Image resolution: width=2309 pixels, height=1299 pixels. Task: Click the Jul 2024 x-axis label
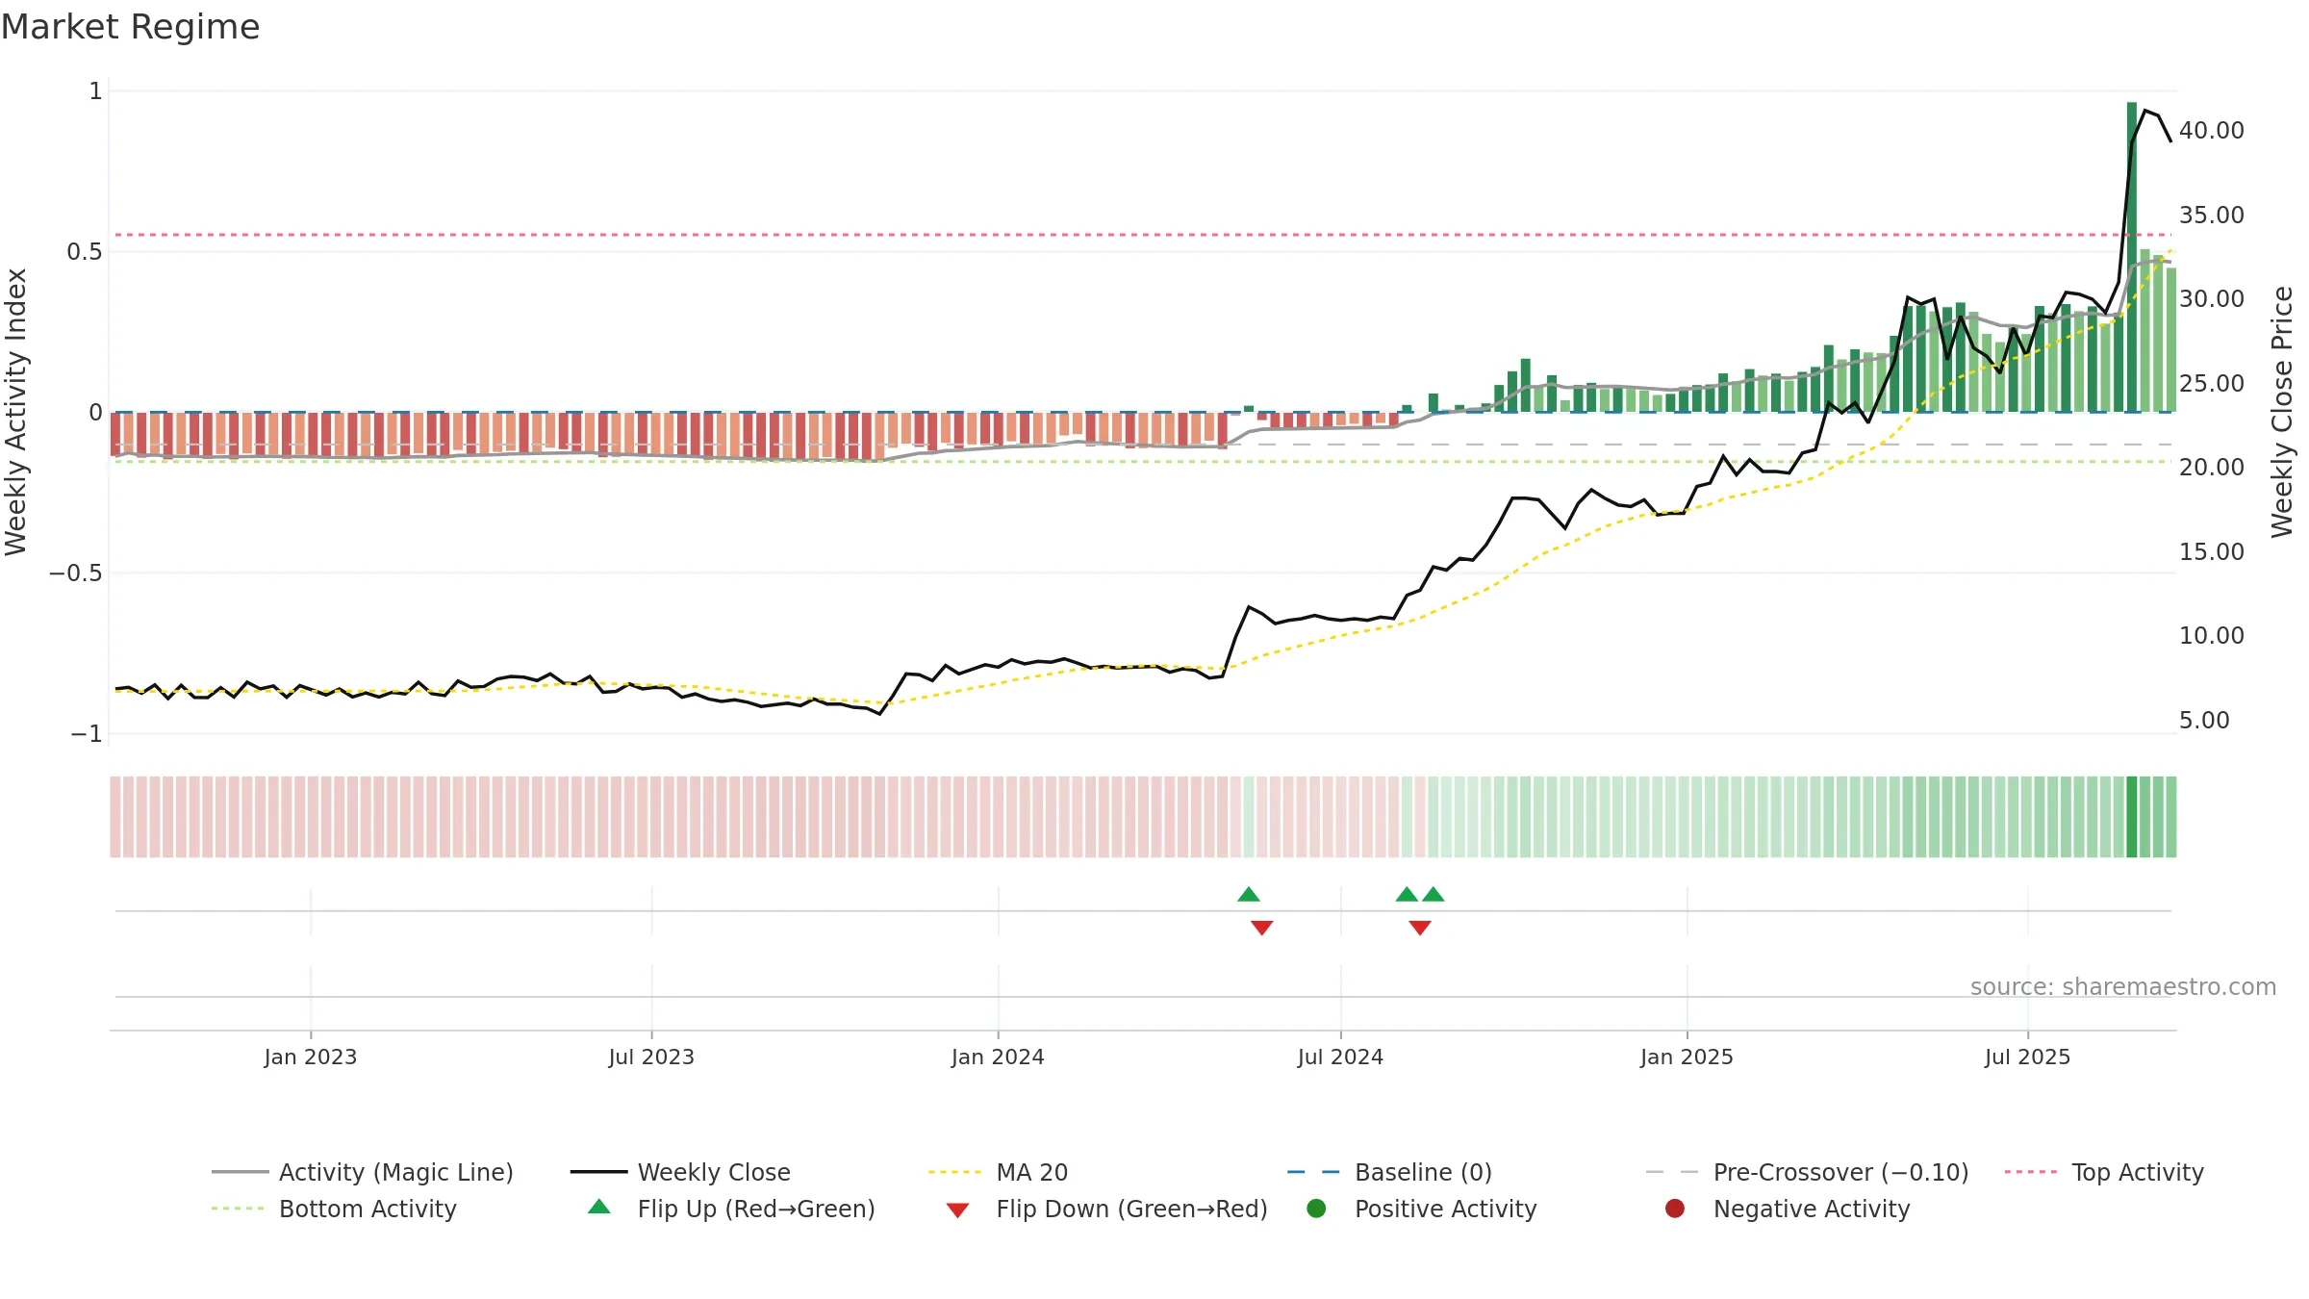(1340, 1057)
